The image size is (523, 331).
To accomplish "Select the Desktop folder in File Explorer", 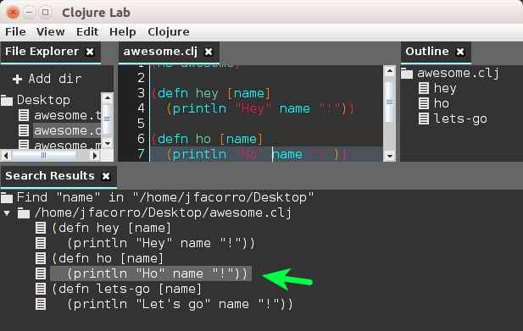I will click(x=43, y=100).
